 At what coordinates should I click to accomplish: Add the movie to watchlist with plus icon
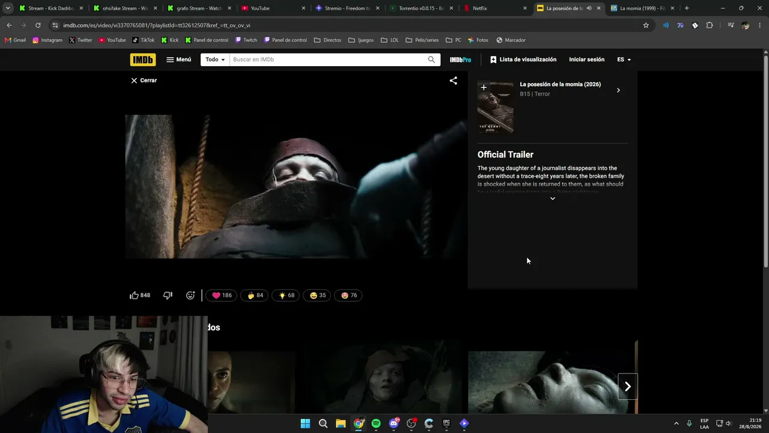pyautogui.click(x=484, y=88)
